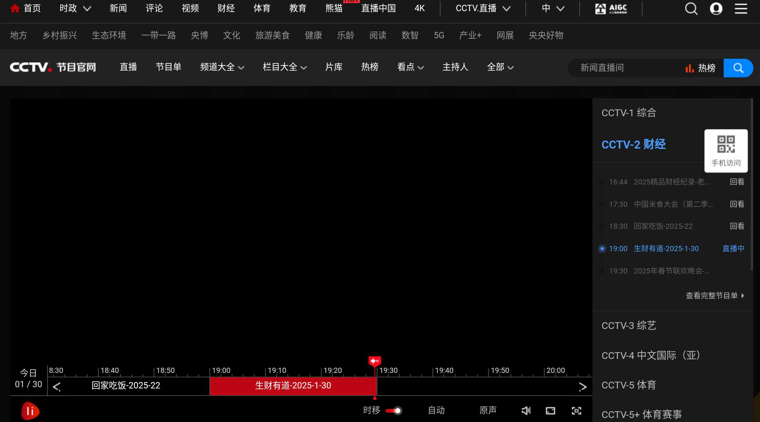760x422 pixels.
Task: Go to the 首页 home icon
Action: coord(15,8)
